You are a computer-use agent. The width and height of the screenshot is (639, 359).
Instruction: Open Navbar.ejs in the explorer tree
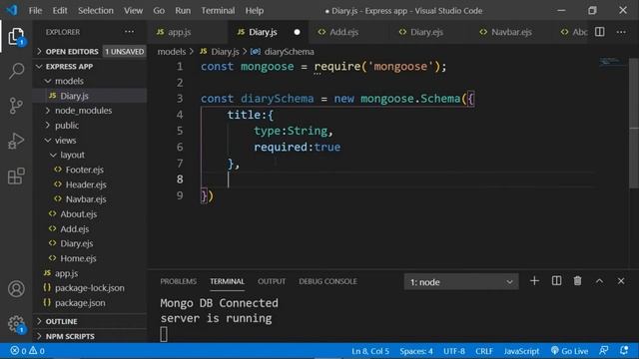pyautogui.click(x=90, y=199)
